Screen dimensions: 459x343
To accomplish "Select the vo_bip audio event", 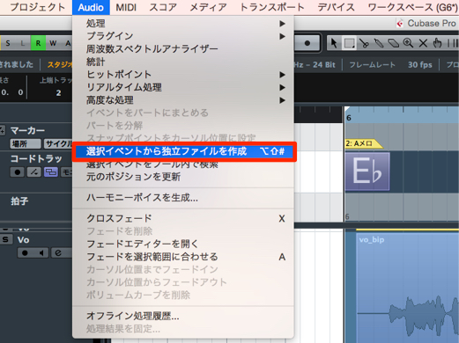I will click(408, 287).
